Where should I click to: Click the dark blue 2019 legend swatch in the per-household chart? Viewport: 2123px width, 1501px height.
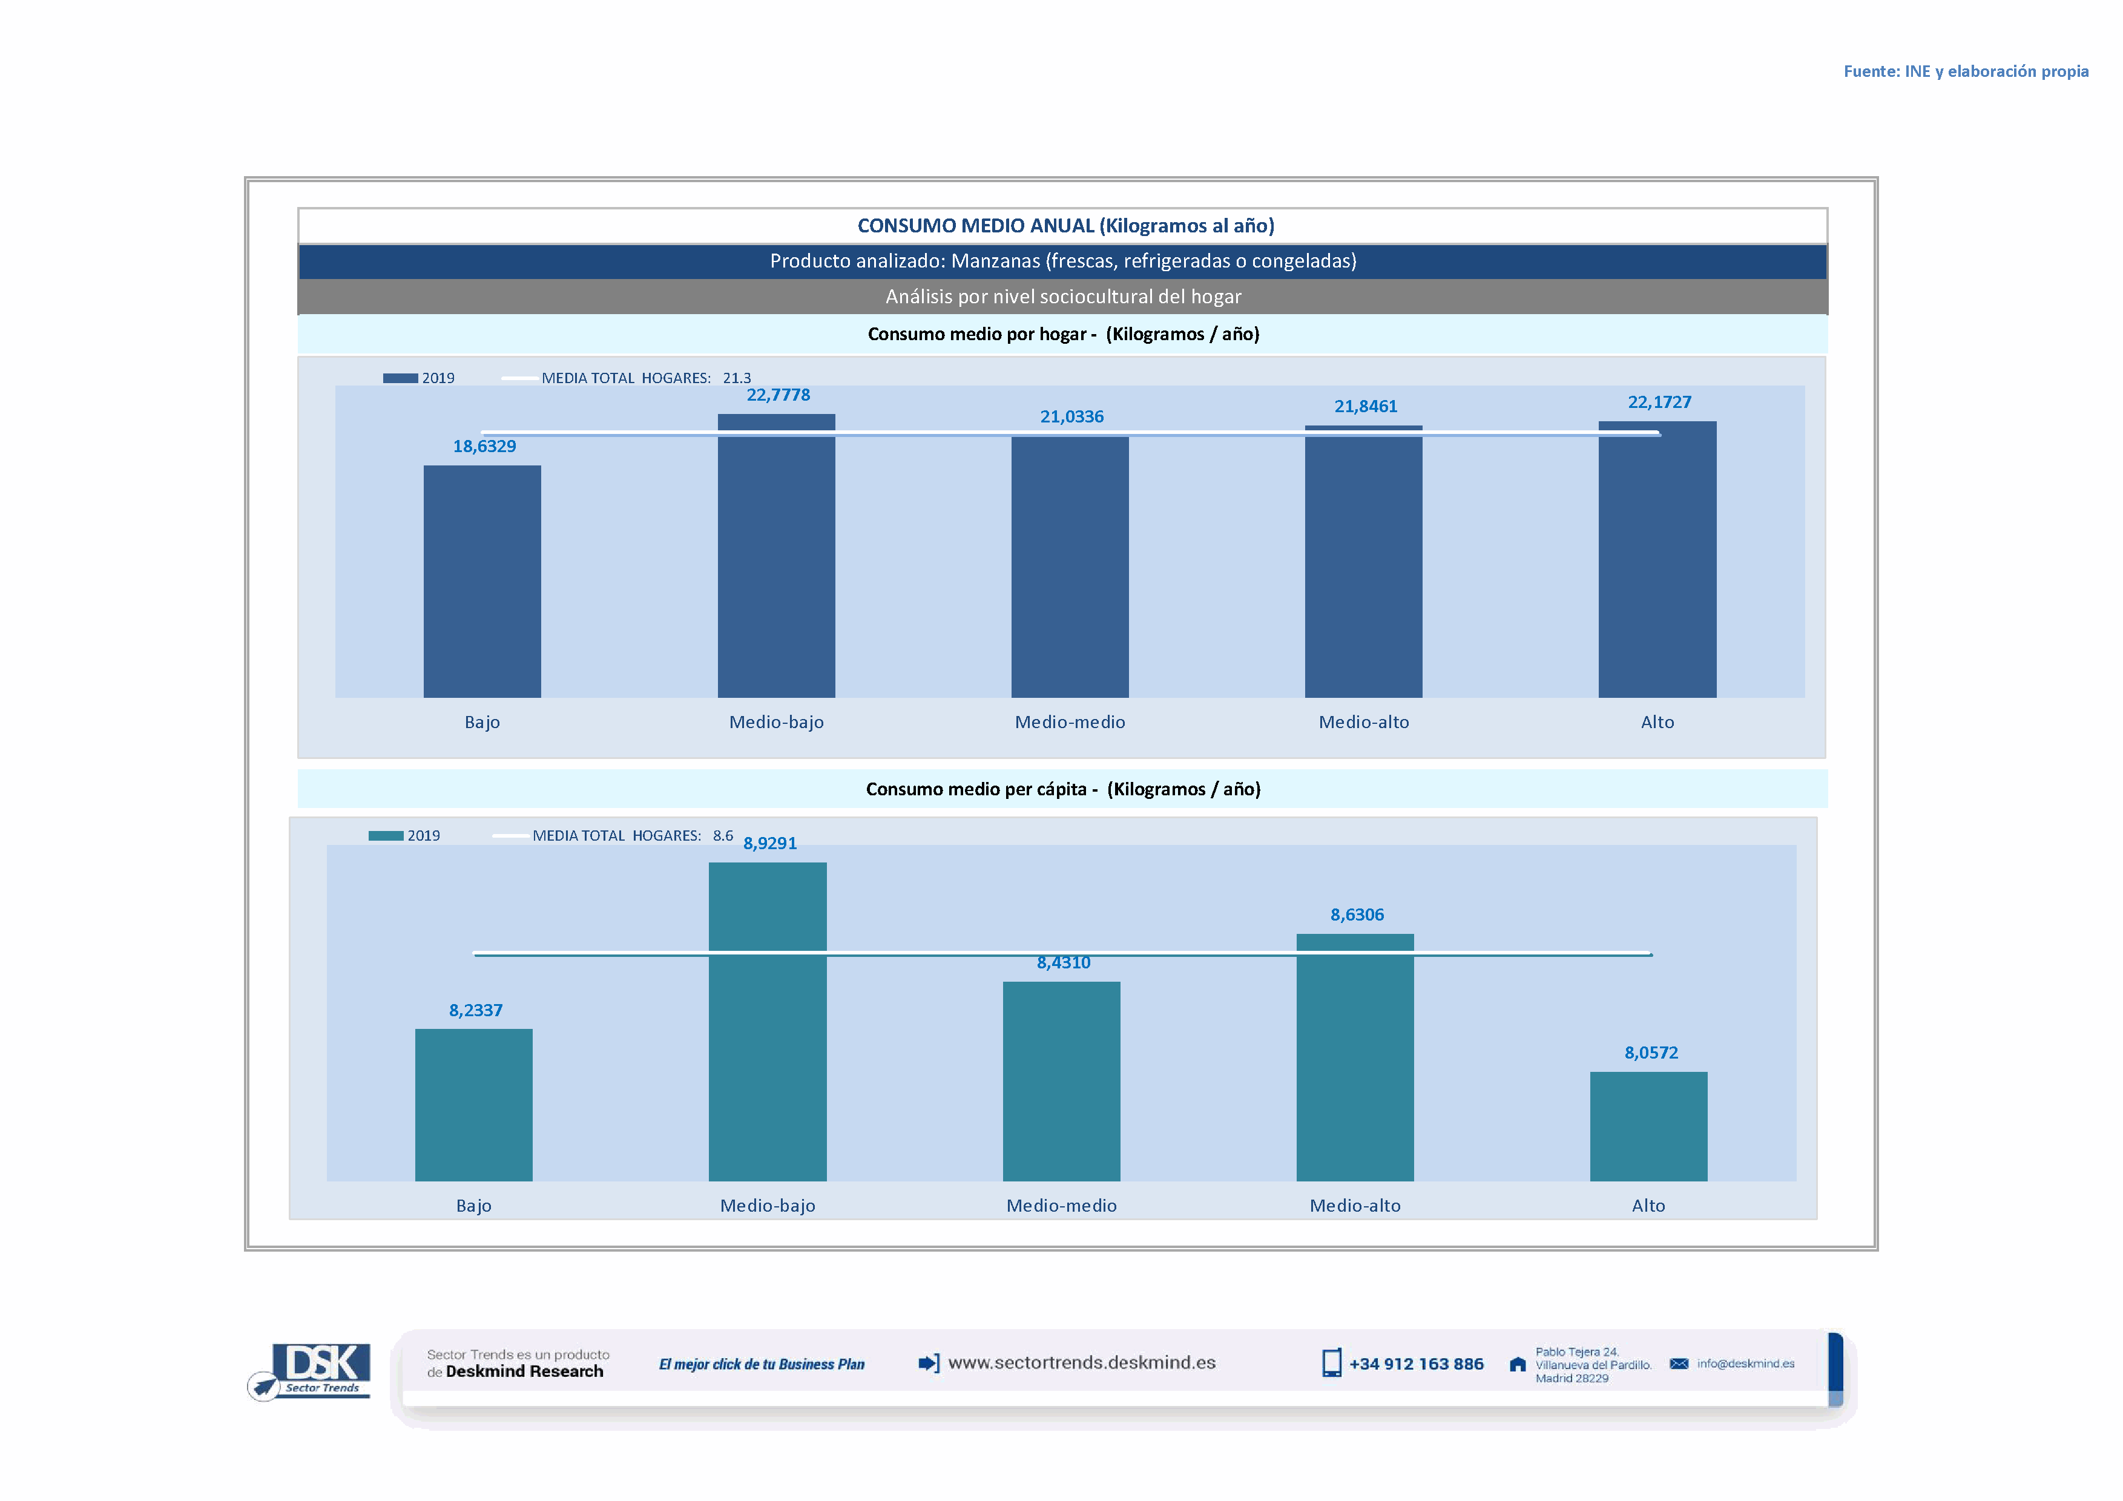(x=400, y=378)
